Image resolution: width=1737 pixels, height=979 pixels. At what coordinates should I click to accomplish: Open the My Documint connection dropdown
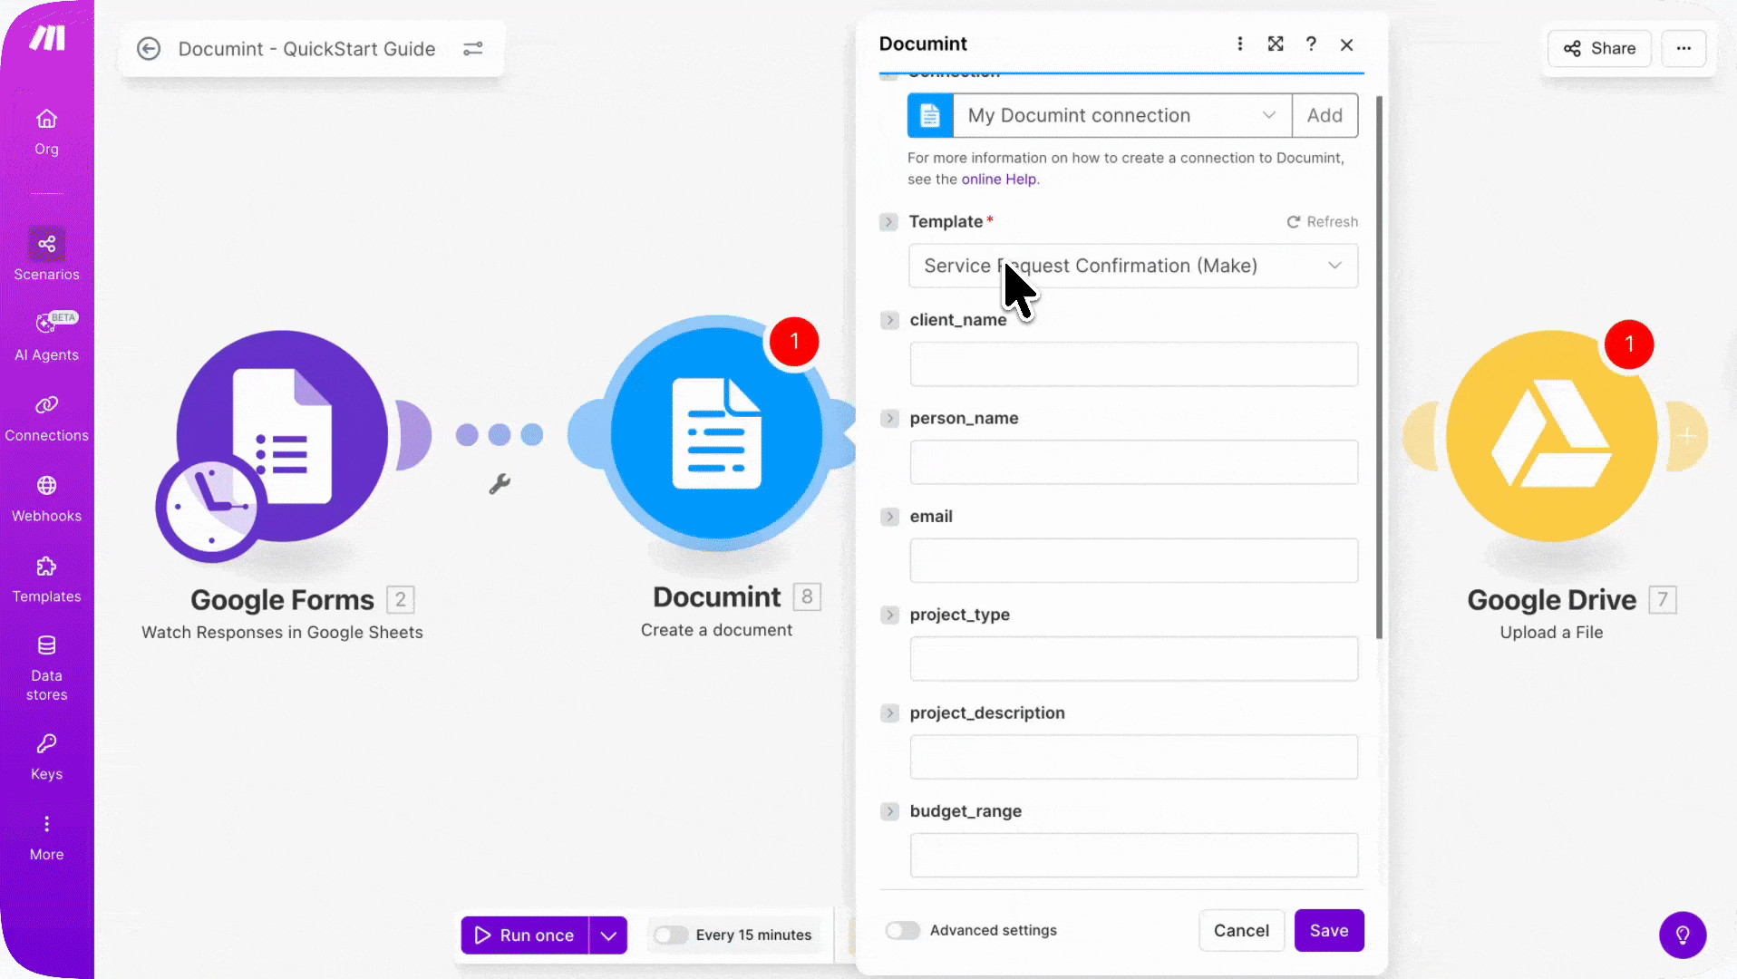(1121, 116)
